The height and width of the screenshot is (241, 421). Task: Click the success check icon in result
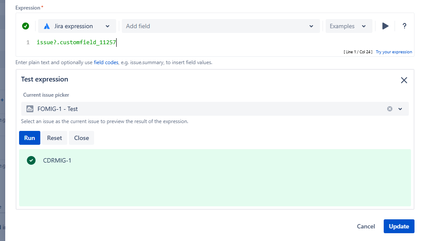(31, 160)
